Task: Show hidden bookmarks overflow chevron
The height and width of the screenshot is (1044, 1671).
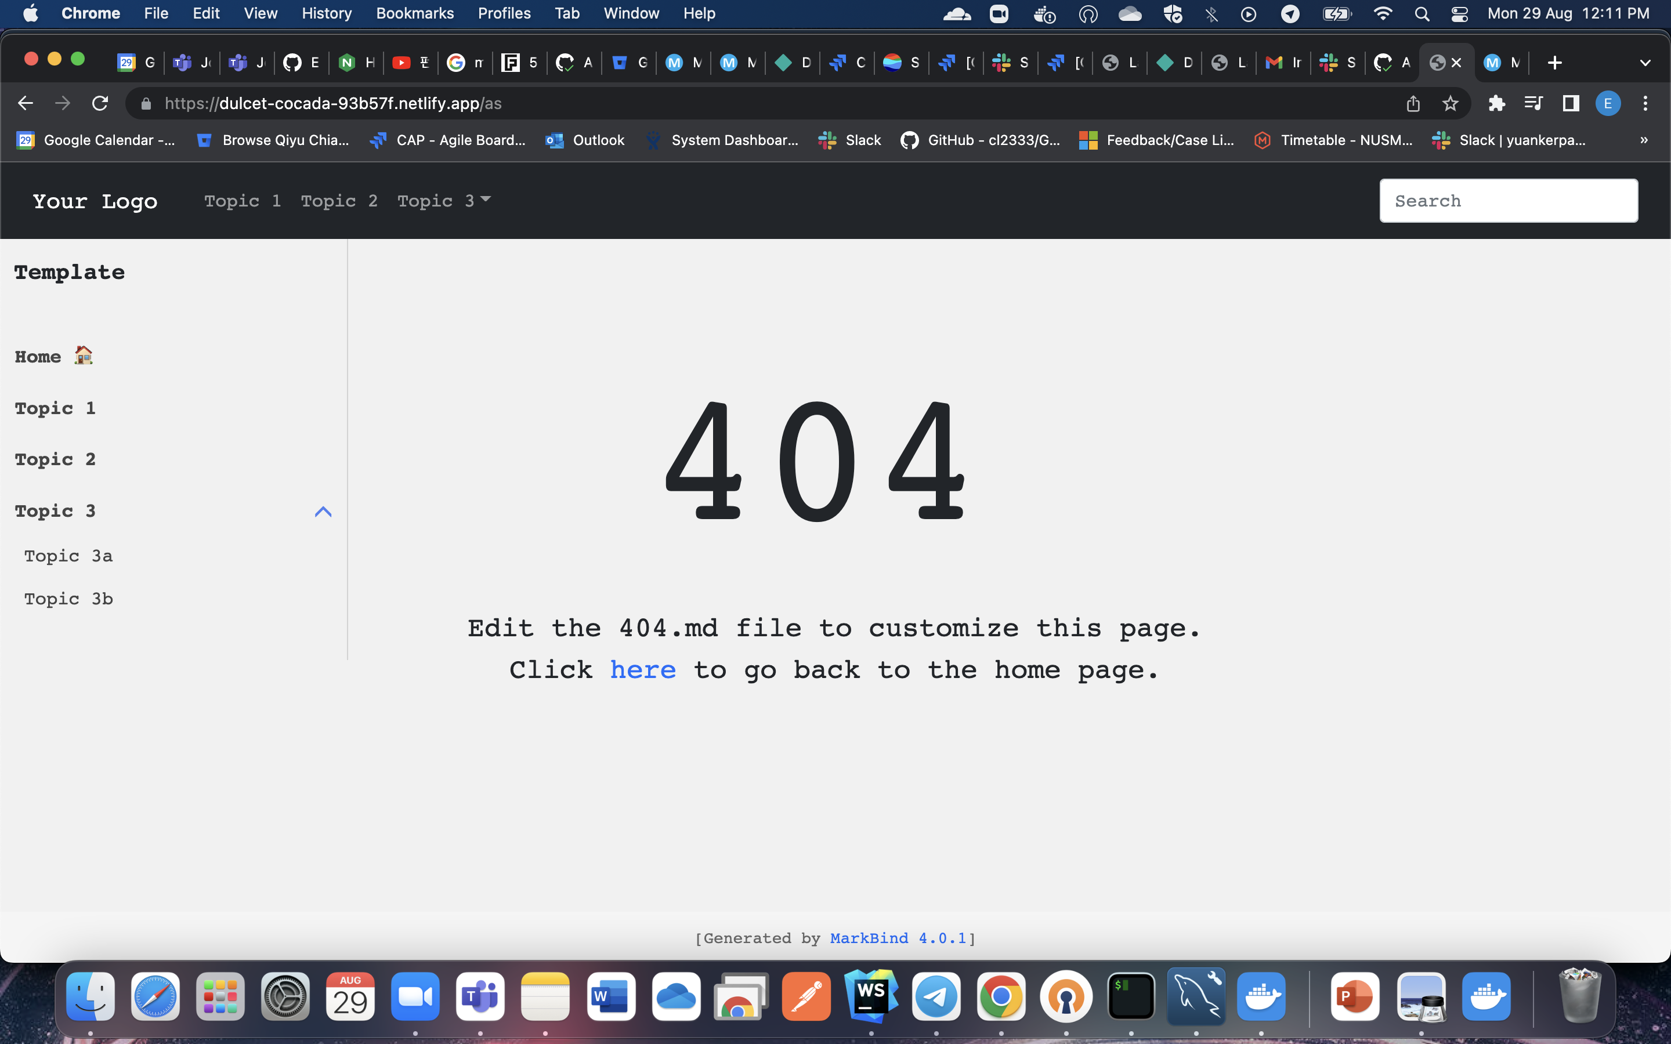Action: 1643,140
